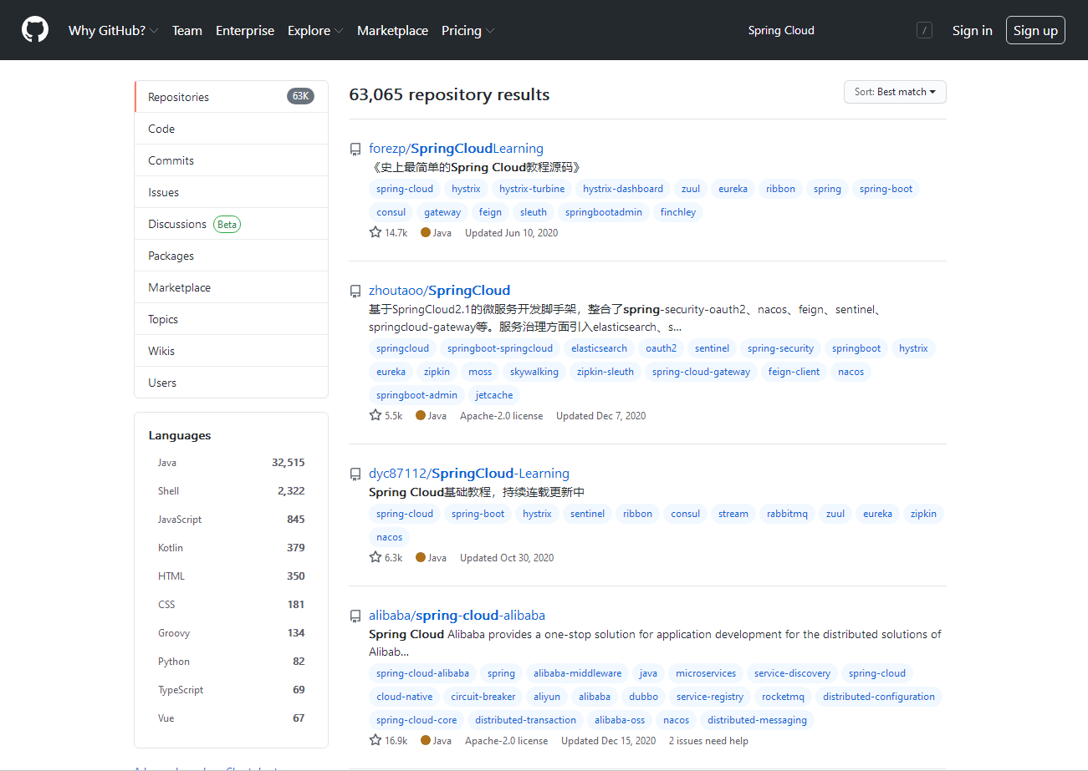The width and height of the screenshot is (1088, 771).
Task: Filter results by Vue language
Action: 231,718
